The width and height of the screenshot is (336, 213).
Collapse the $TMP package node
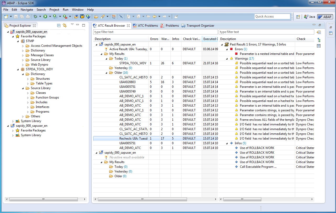tap(18, 41)
